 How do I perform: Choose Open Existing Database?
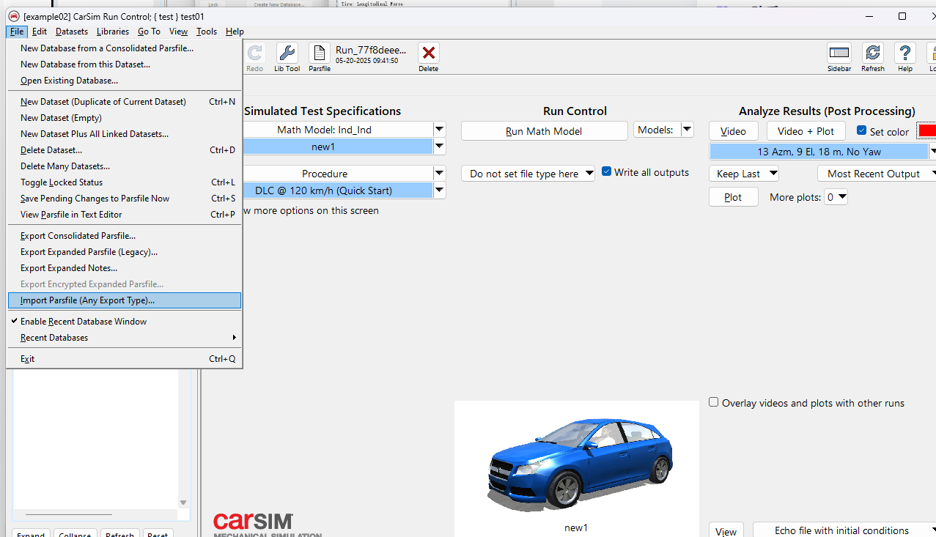(124, 81)
